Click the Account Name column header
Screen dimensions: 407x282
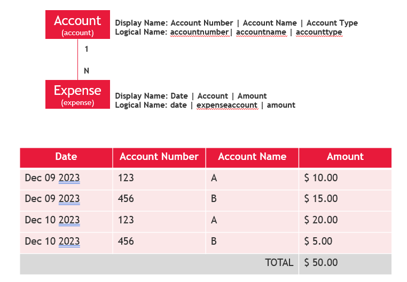coord(252,157)
